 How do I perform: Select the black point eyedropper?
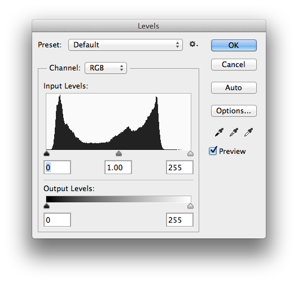tap(219, 132)
